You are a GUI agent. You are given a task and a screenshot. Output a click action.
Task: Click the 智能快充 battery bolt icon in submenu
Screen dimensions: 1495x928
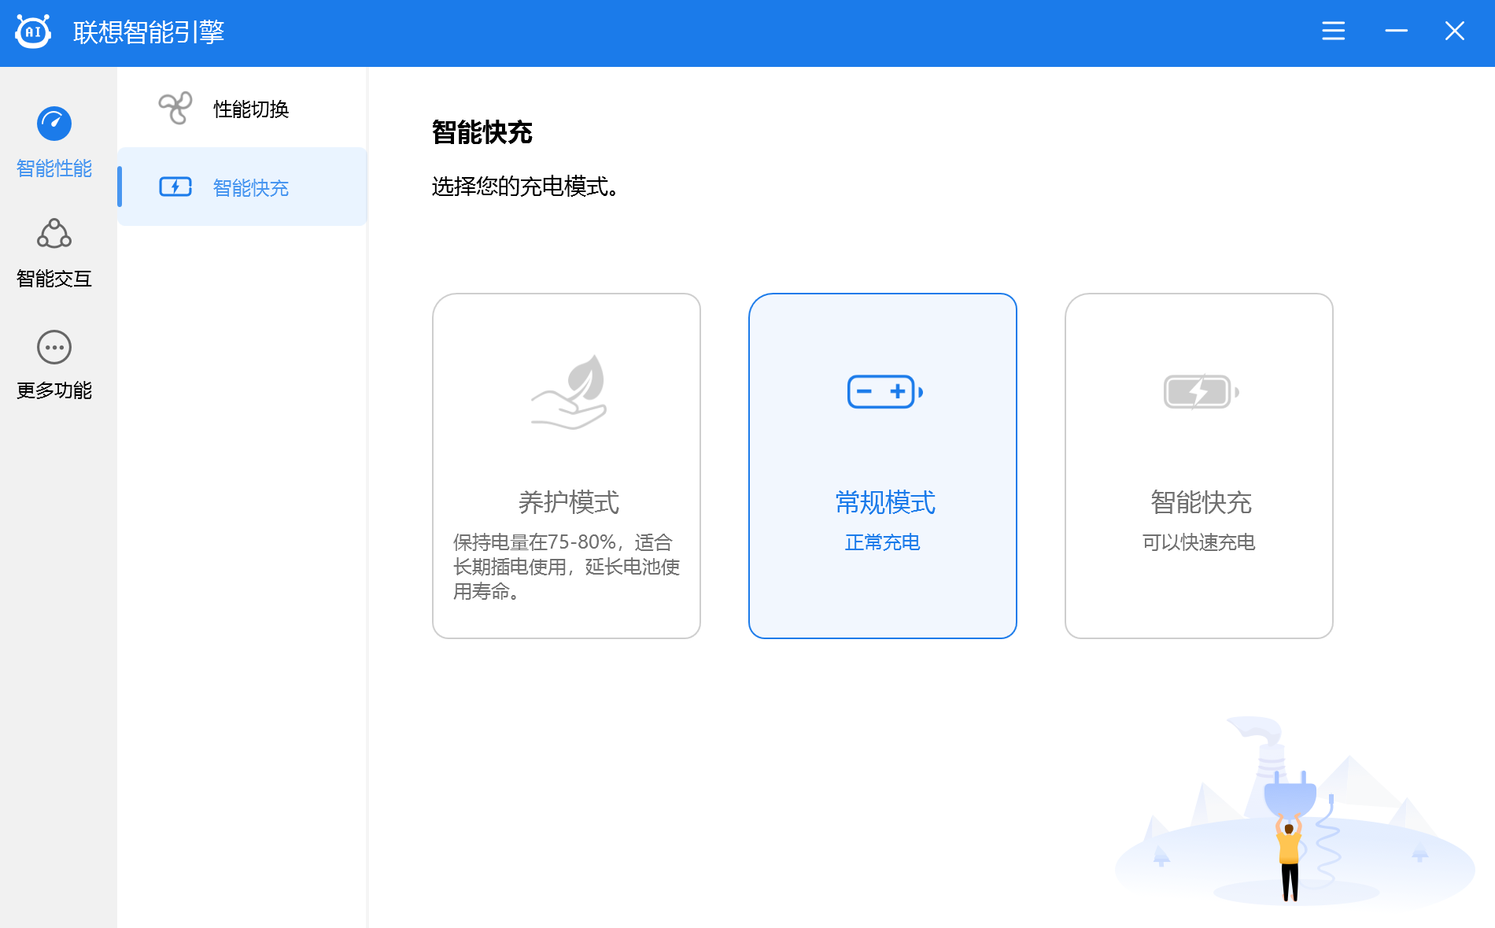pyautogui.click(x=175, y=187)
